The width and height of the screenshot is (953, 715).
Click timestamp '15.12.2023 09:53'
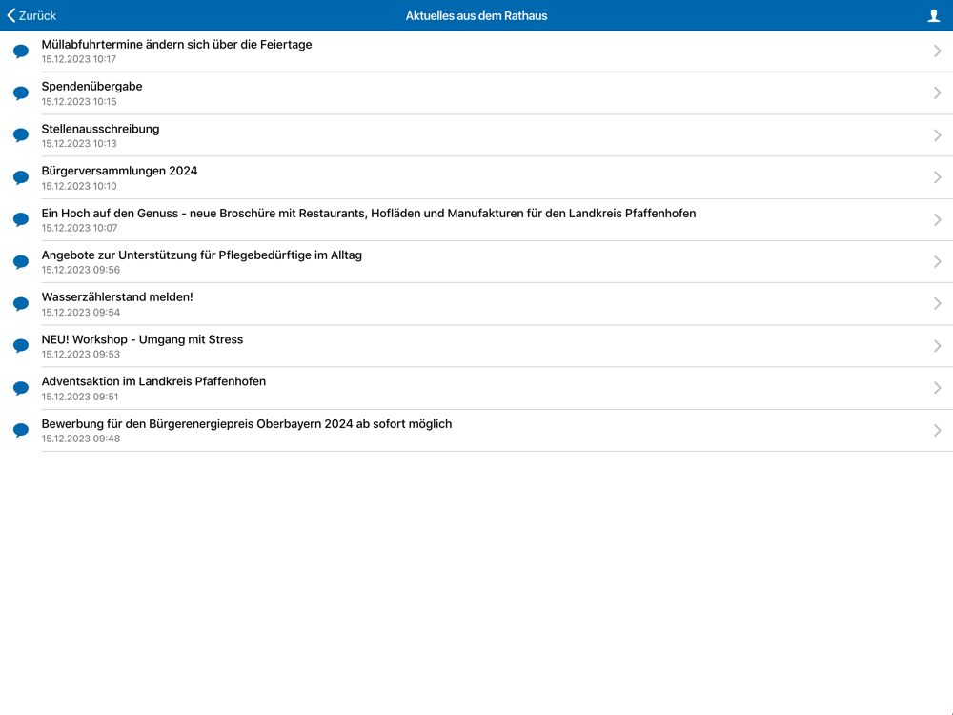coord(81,355)
